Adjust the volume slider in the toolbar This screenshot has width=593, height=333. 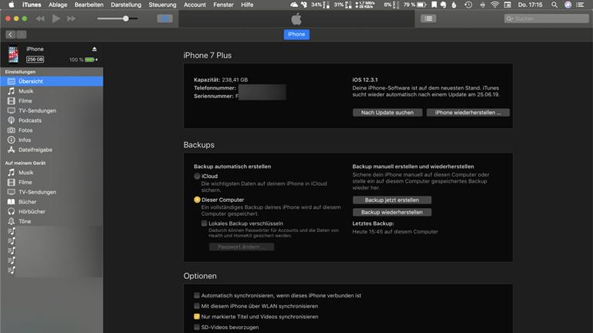[x=126, y=18]
